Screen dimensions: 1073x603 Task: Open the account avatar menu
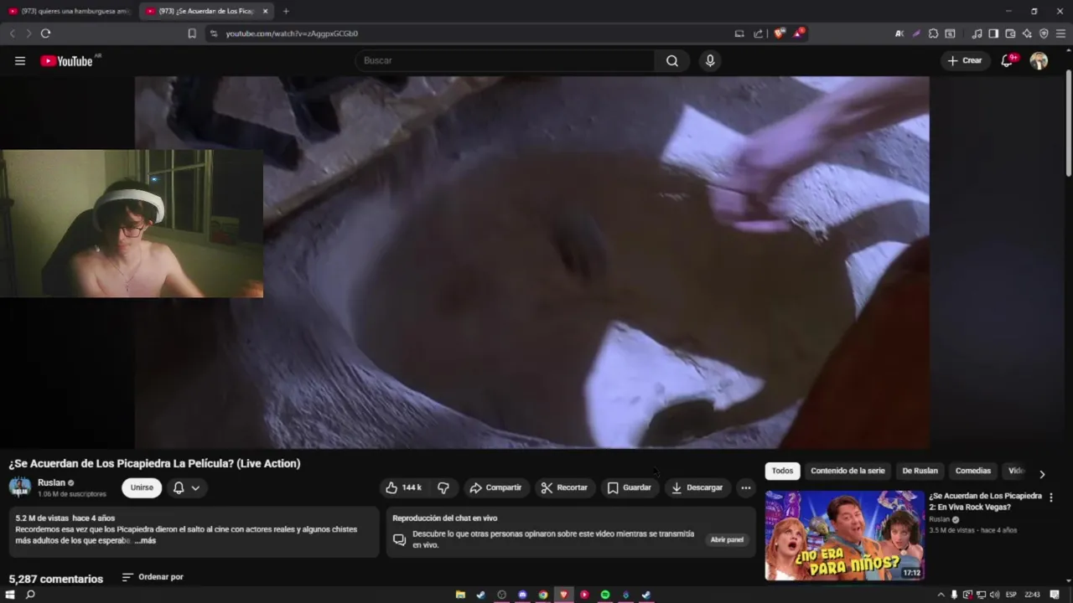coord(1039,60)
